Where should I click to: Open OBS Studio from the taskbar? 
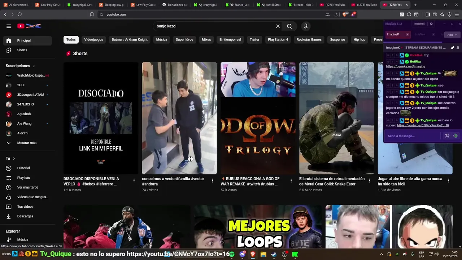tap(284, 254)
